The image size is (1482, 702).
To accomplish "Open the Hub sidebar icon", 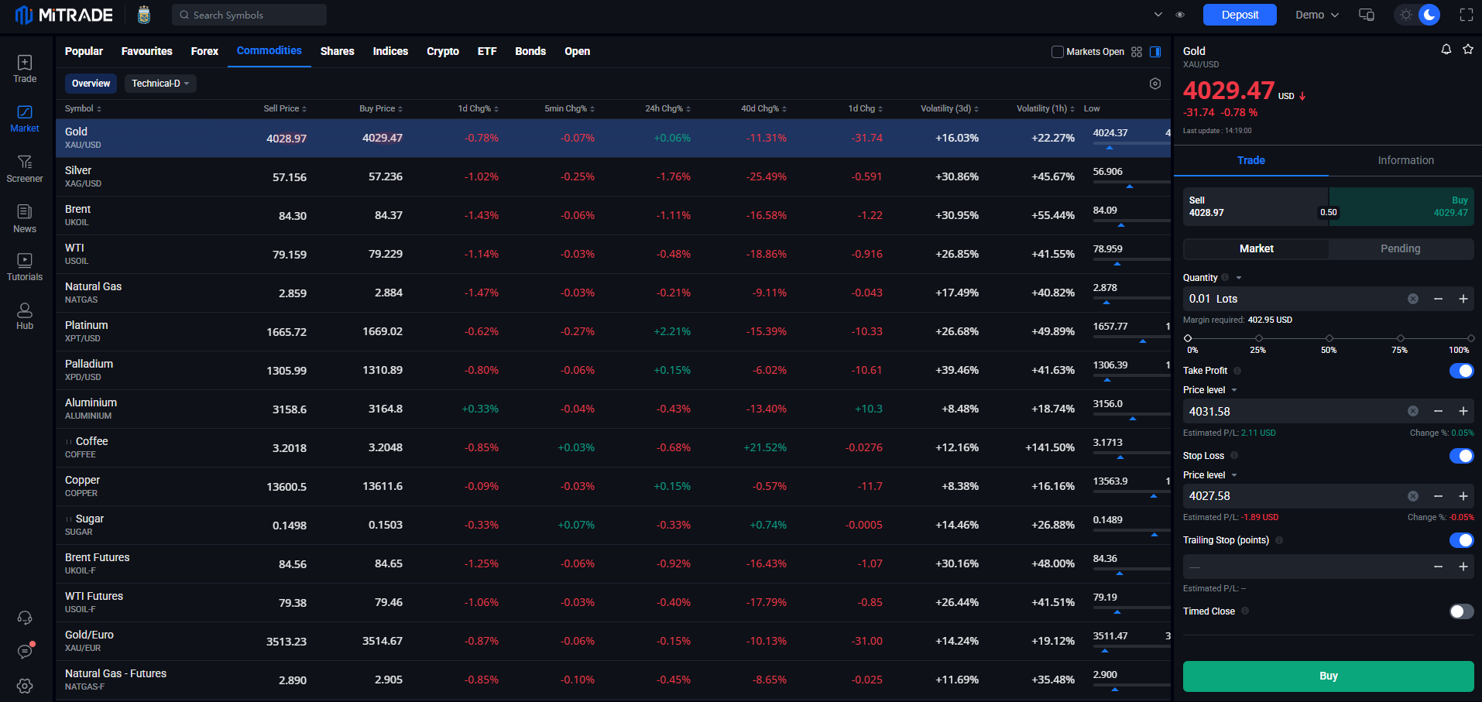I will (x=25, y=317).
